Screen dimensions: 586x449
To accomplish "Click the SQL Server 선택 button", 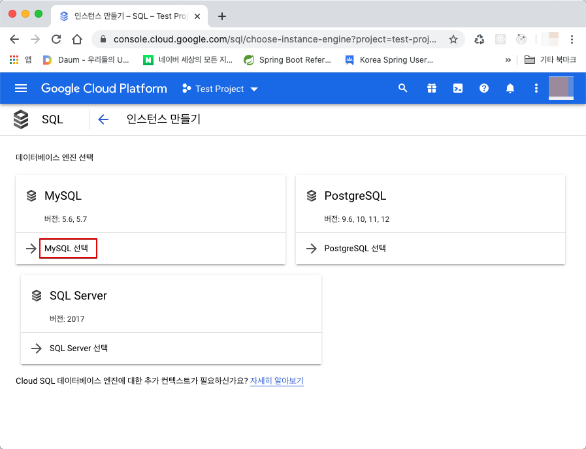I will coord(79,348).
